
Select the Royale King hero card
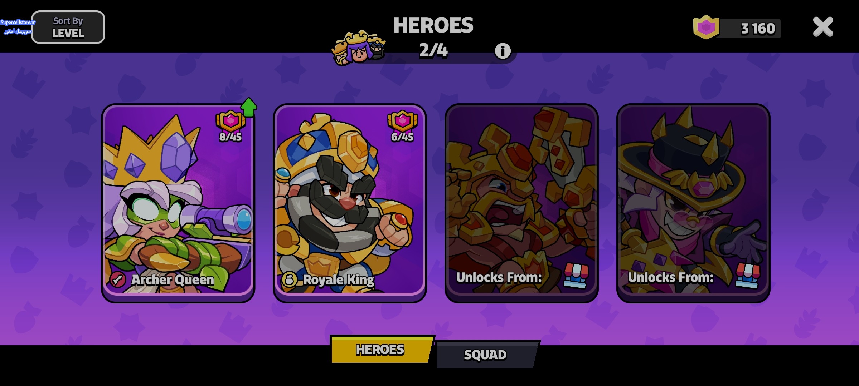[350, 203]
